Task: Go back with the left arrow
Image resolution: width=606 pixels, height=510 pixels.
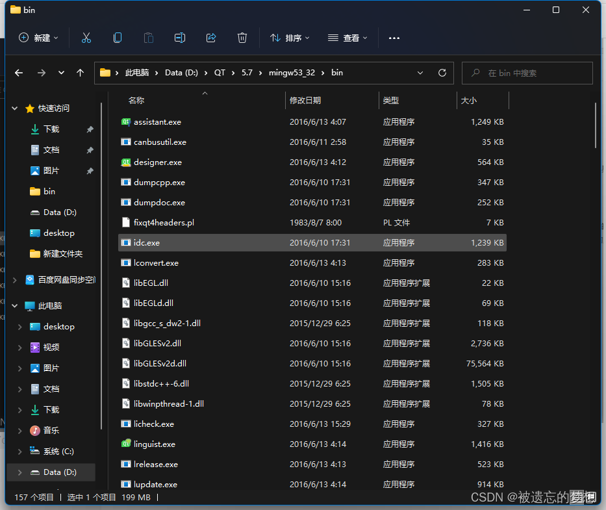Action: point(19,73)
